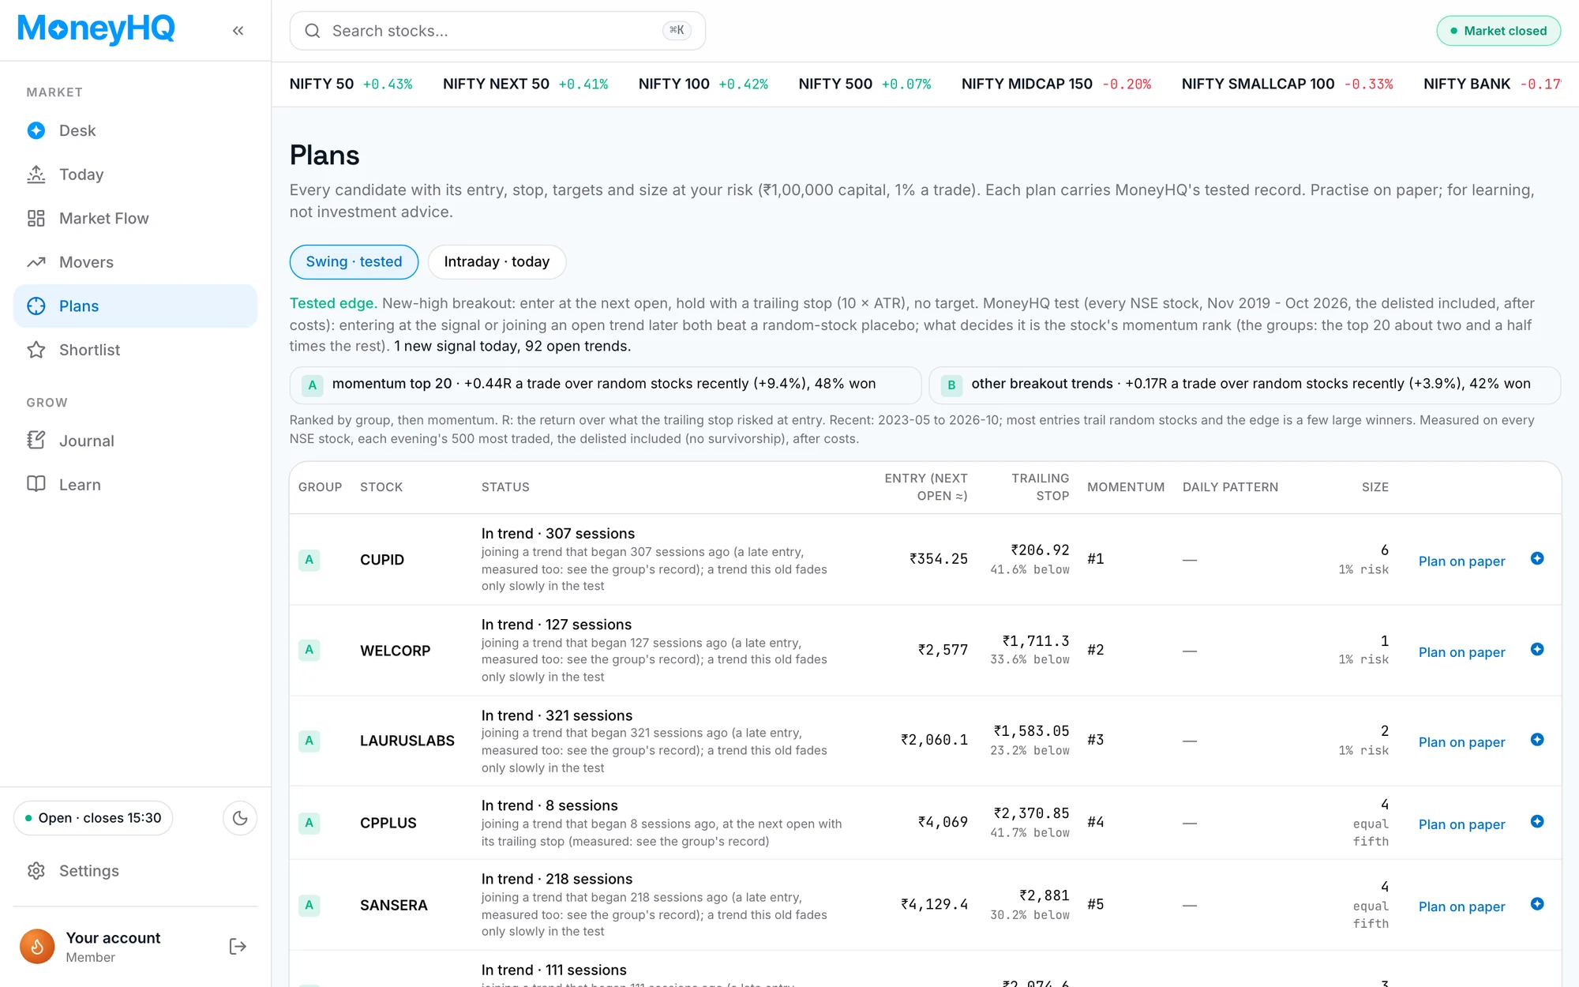Click SANSERA stock name
This screenshot has width=1579, height=987.
(394, 905)
